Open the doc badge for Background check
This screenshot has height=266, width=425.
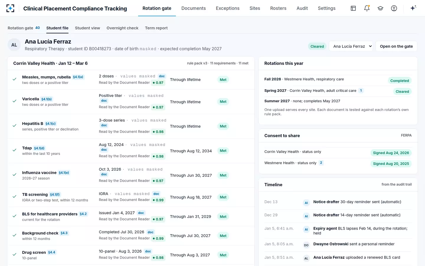tap(151, 232)
